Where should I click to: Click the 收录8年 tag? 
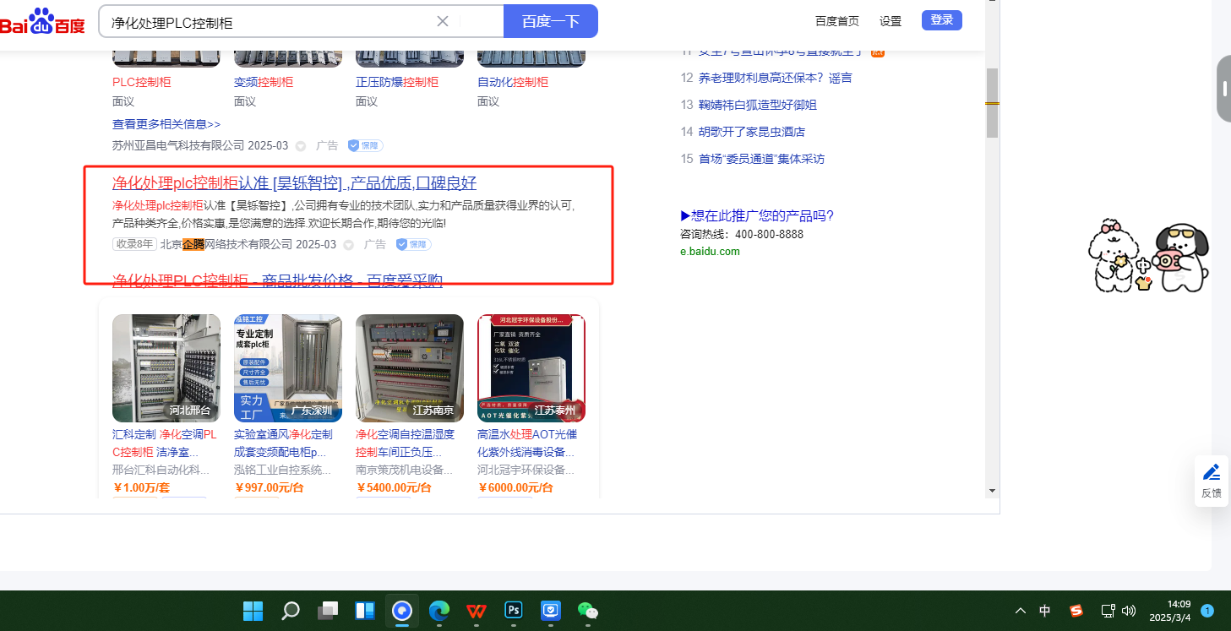pos(134,244)
